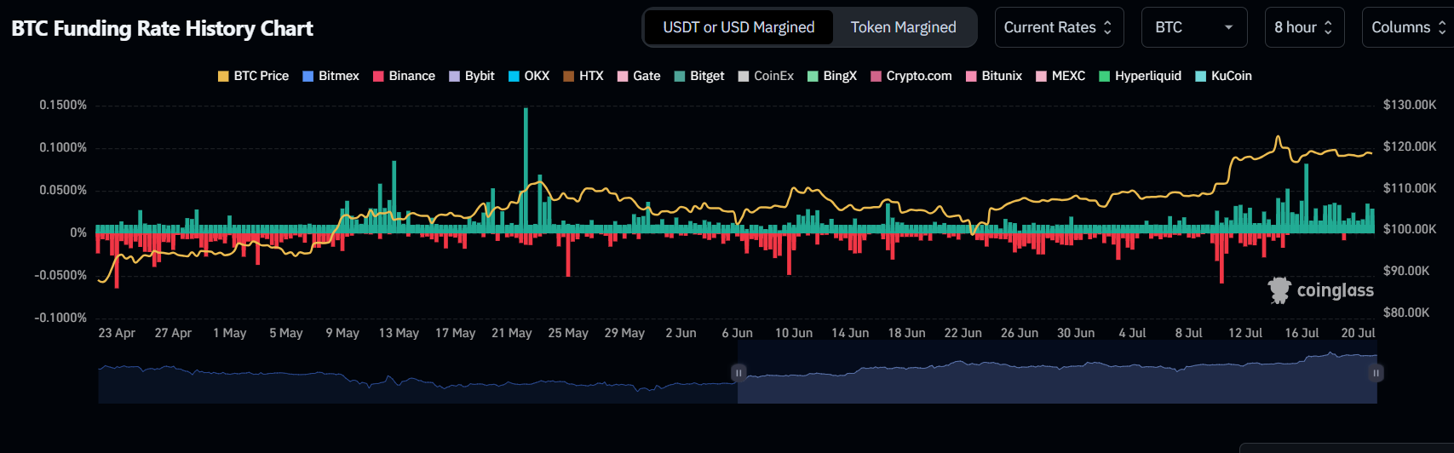1454x453 pixels.
Task: Switch to Token Margined tab
Action: (x=903, y=27)
